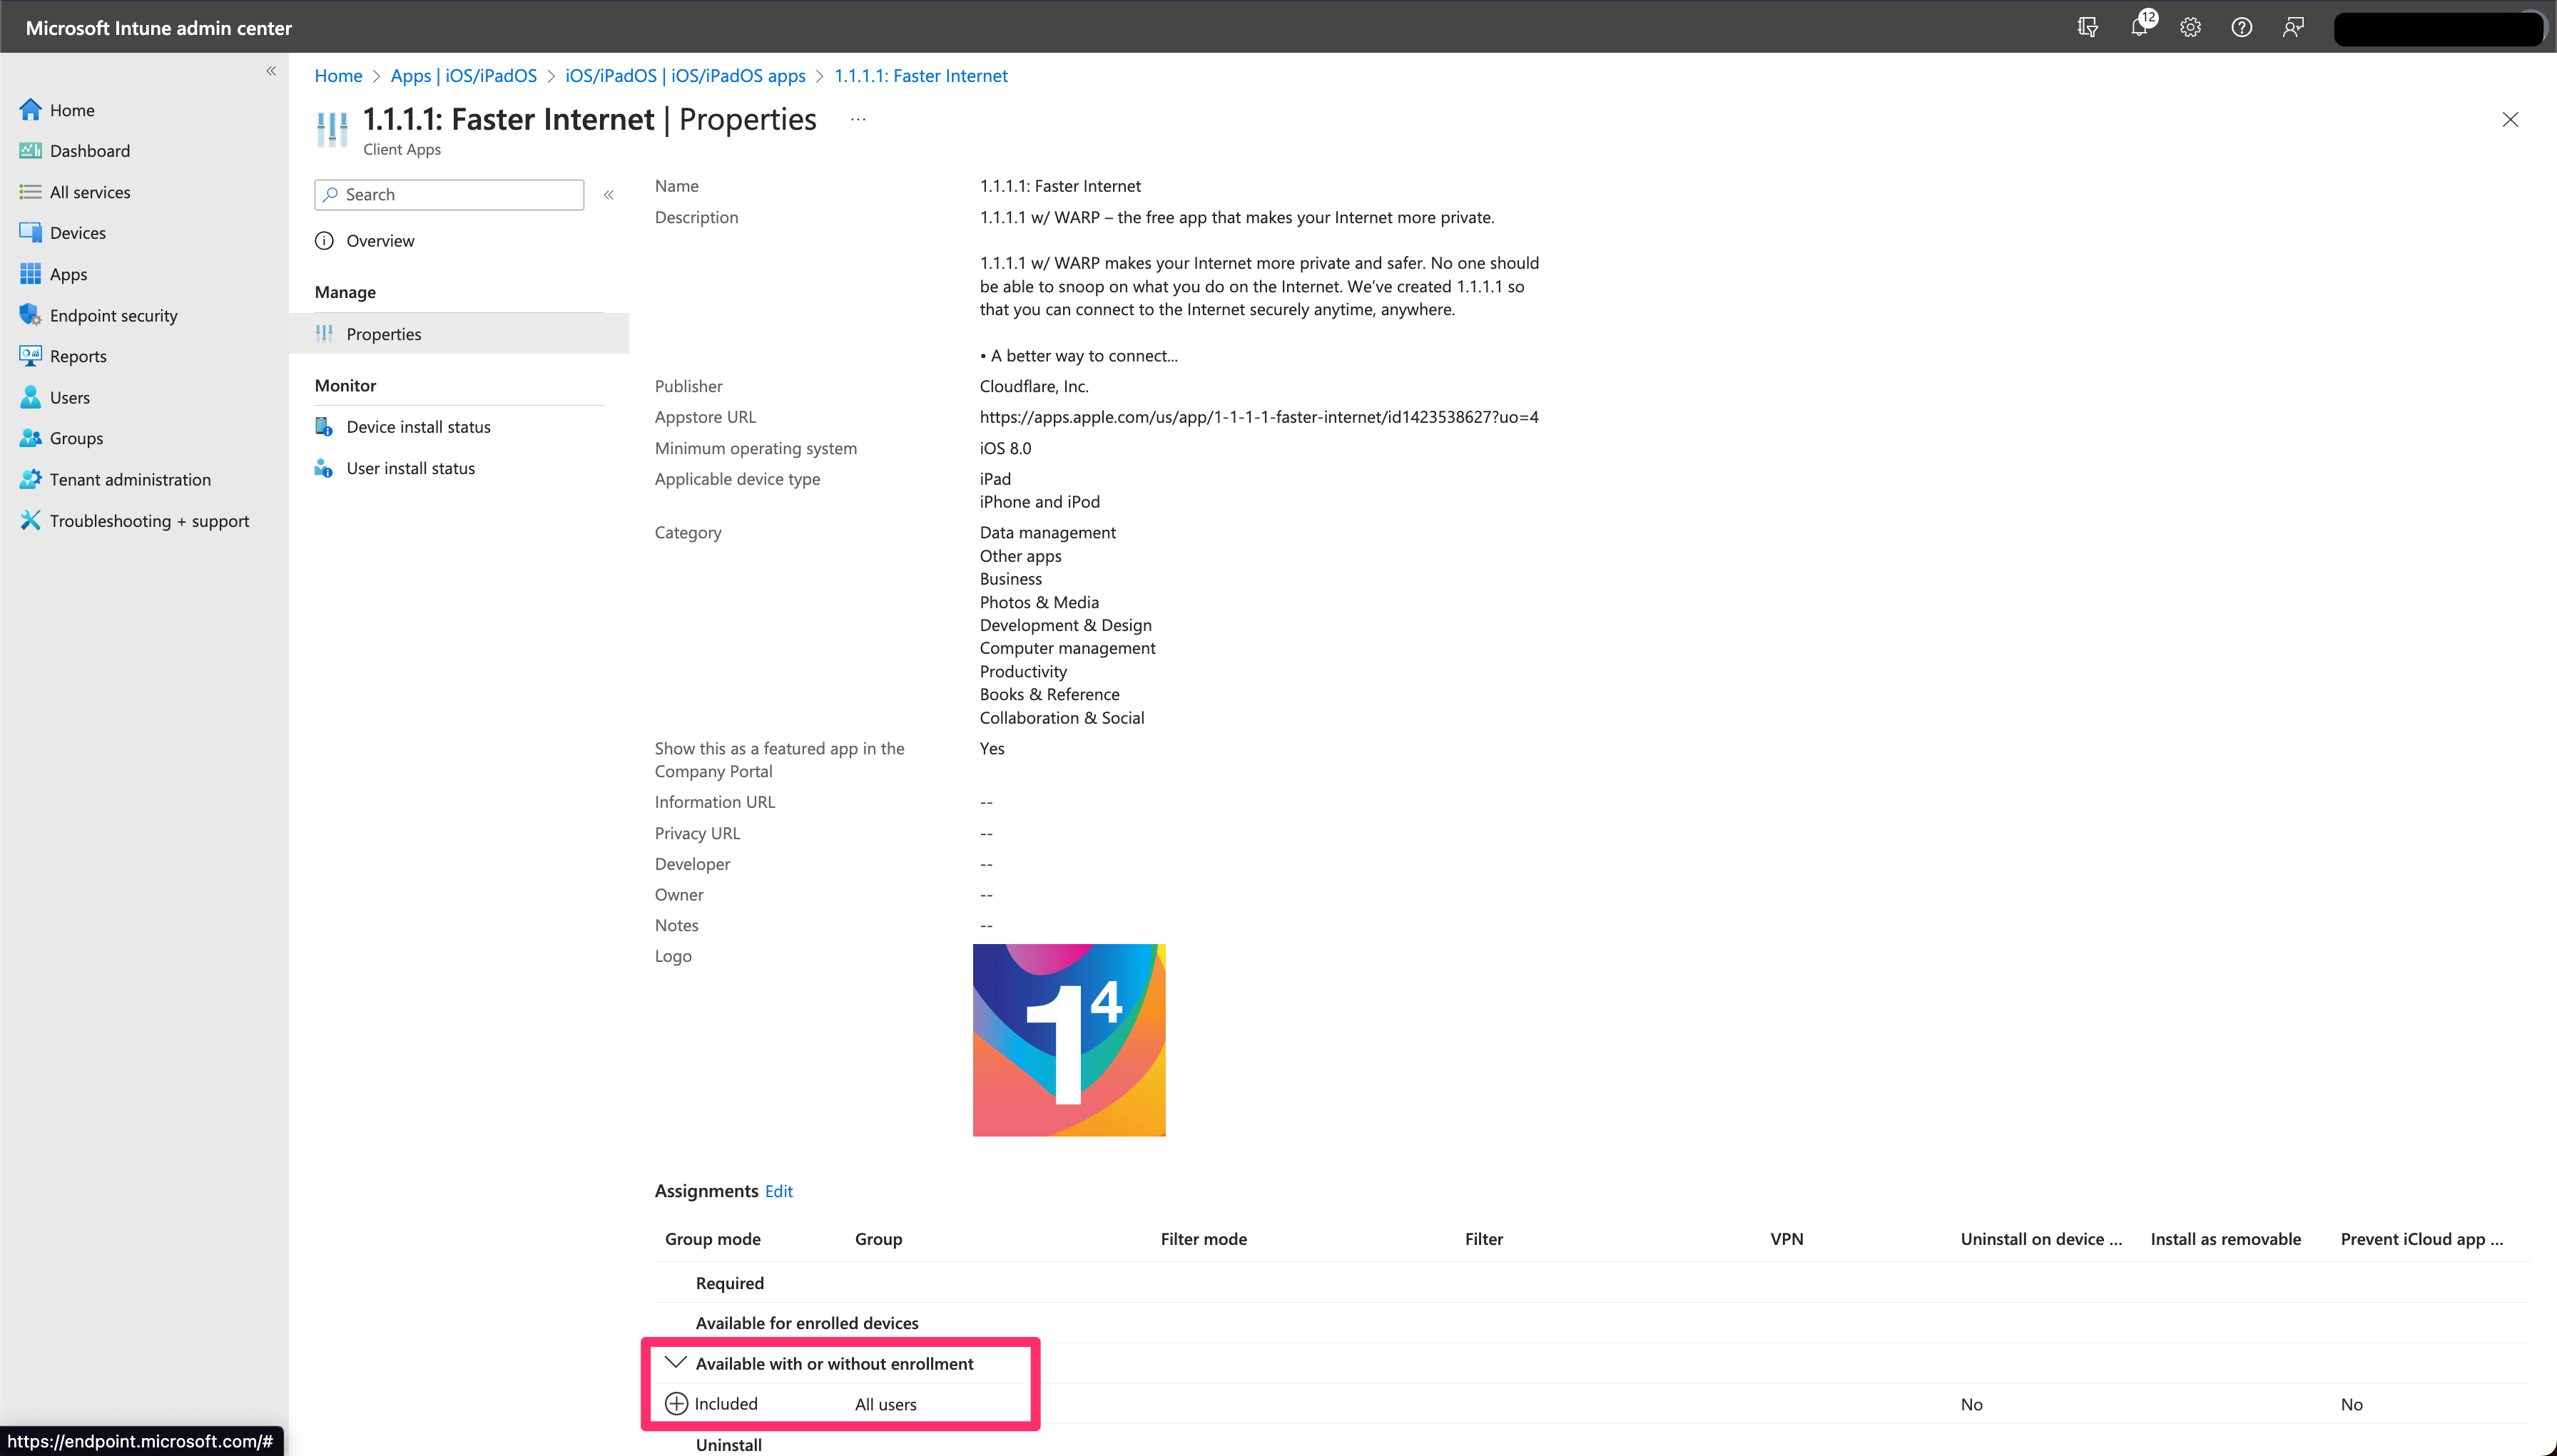Open the Appstore URL link
2557x1456 pixels.
1259,417
